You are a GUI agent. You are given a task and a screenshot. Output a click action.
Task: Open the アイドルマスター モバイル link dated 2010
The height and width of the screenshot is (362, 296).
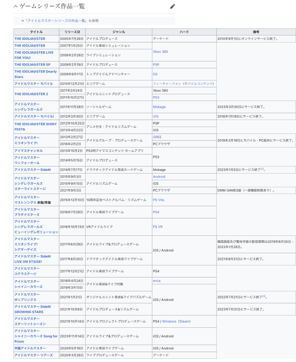pos(34,84)
